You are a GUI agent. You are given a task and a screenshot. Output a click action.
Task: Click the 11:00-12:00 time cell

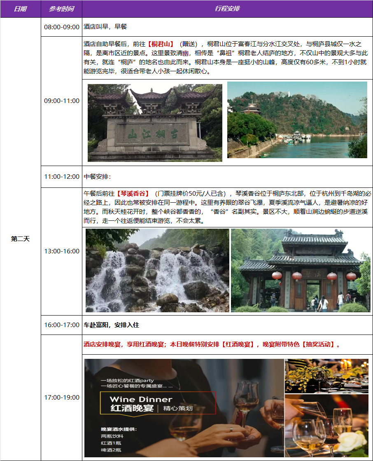(61, 177)
